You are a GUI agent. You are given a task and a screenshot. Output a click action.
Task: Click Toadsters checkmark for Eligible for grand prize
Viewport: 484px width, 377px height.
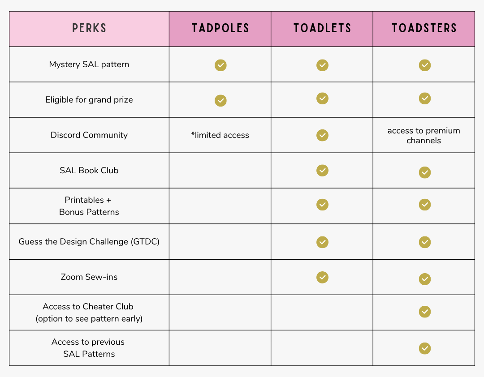pos(424,99)
